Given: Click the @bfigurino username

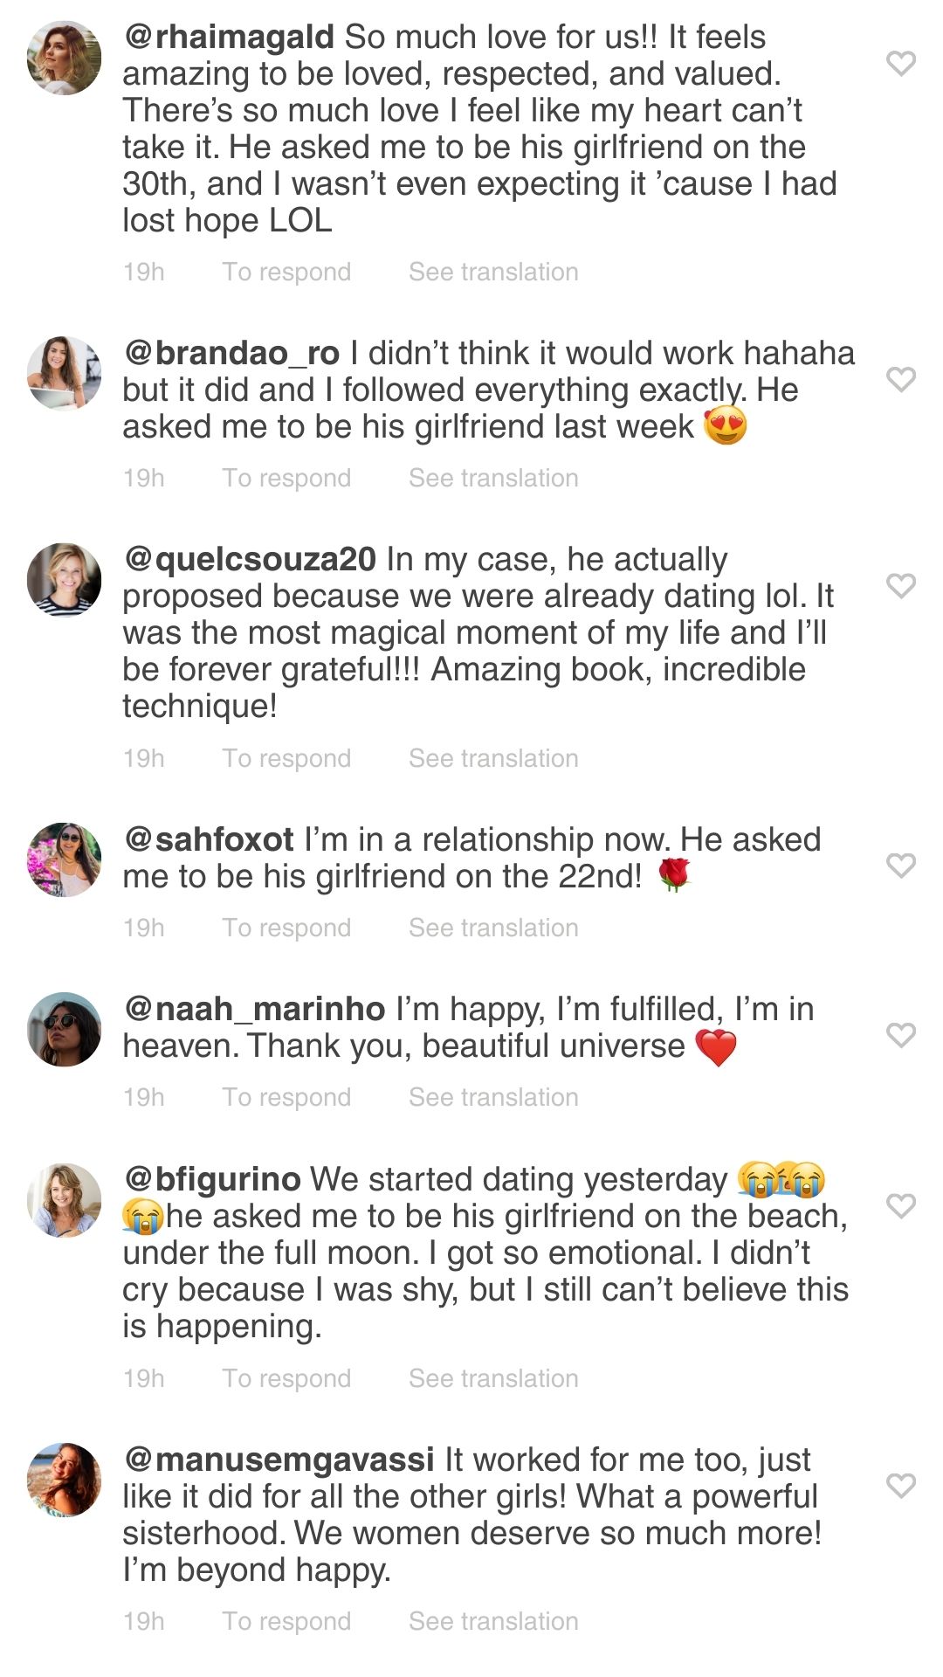Looking at the screenshot, I should (x=212, y=1179).
